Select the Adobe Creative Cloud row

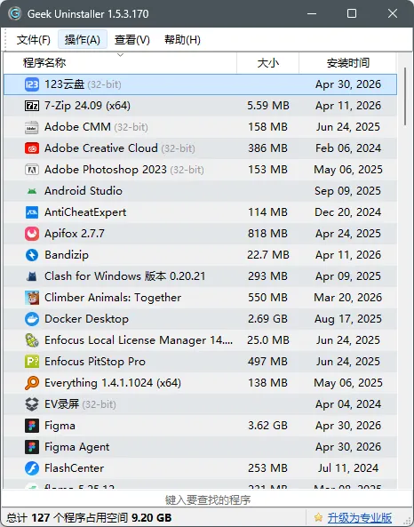[x=200, y=148]
